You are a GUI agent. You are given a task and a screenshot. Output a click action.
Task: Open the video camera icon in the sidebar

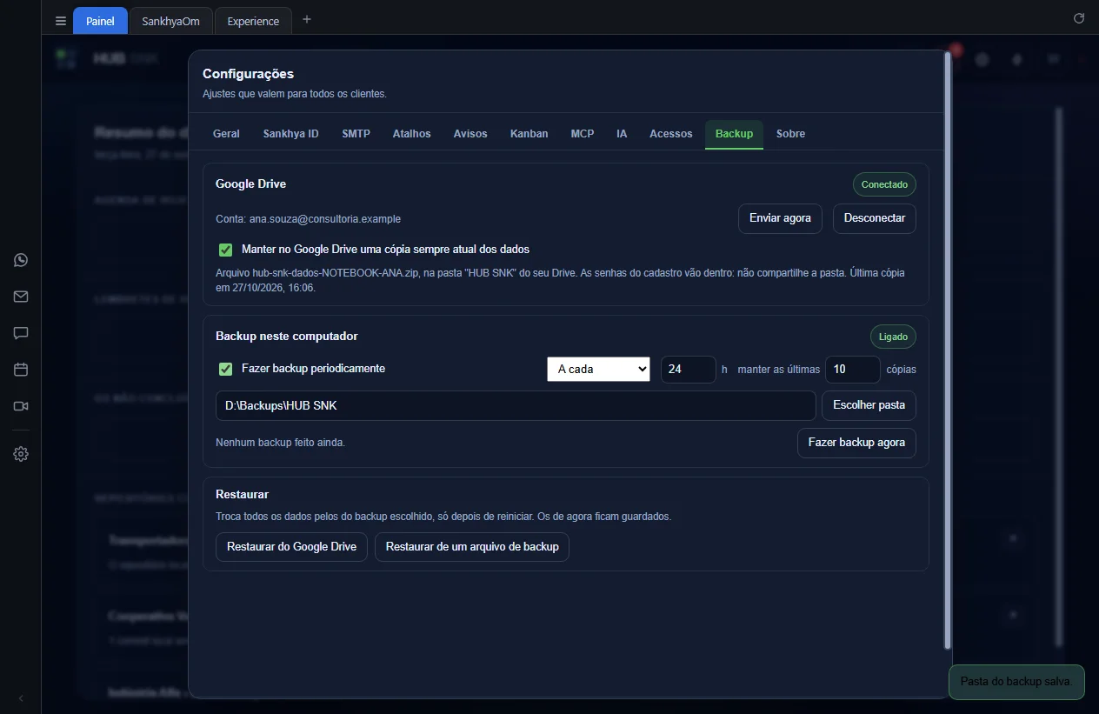(21, 406)
